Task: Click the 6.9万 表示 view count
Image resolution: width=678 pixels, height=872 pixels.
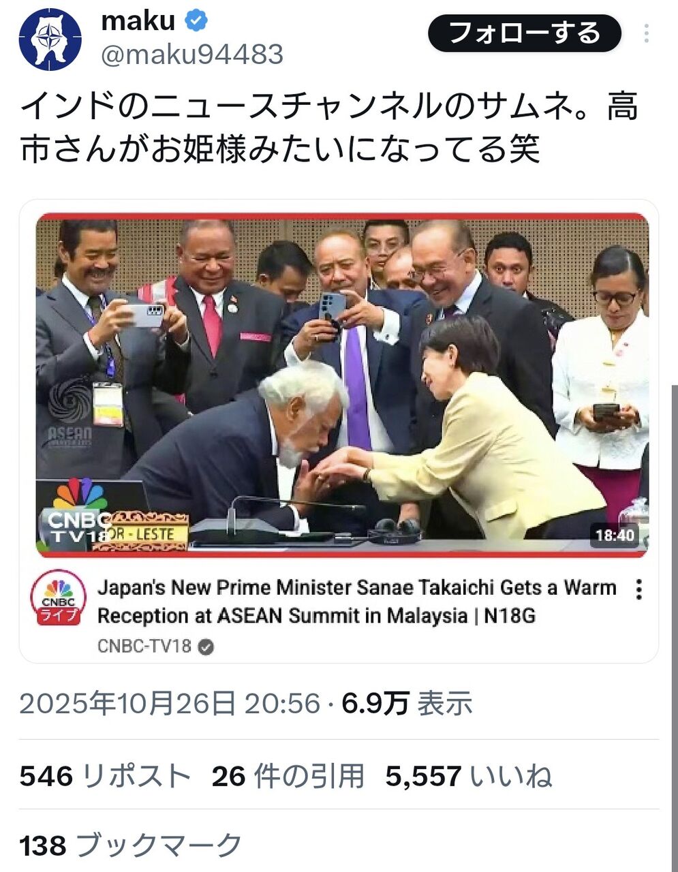Action: point(407,703)
